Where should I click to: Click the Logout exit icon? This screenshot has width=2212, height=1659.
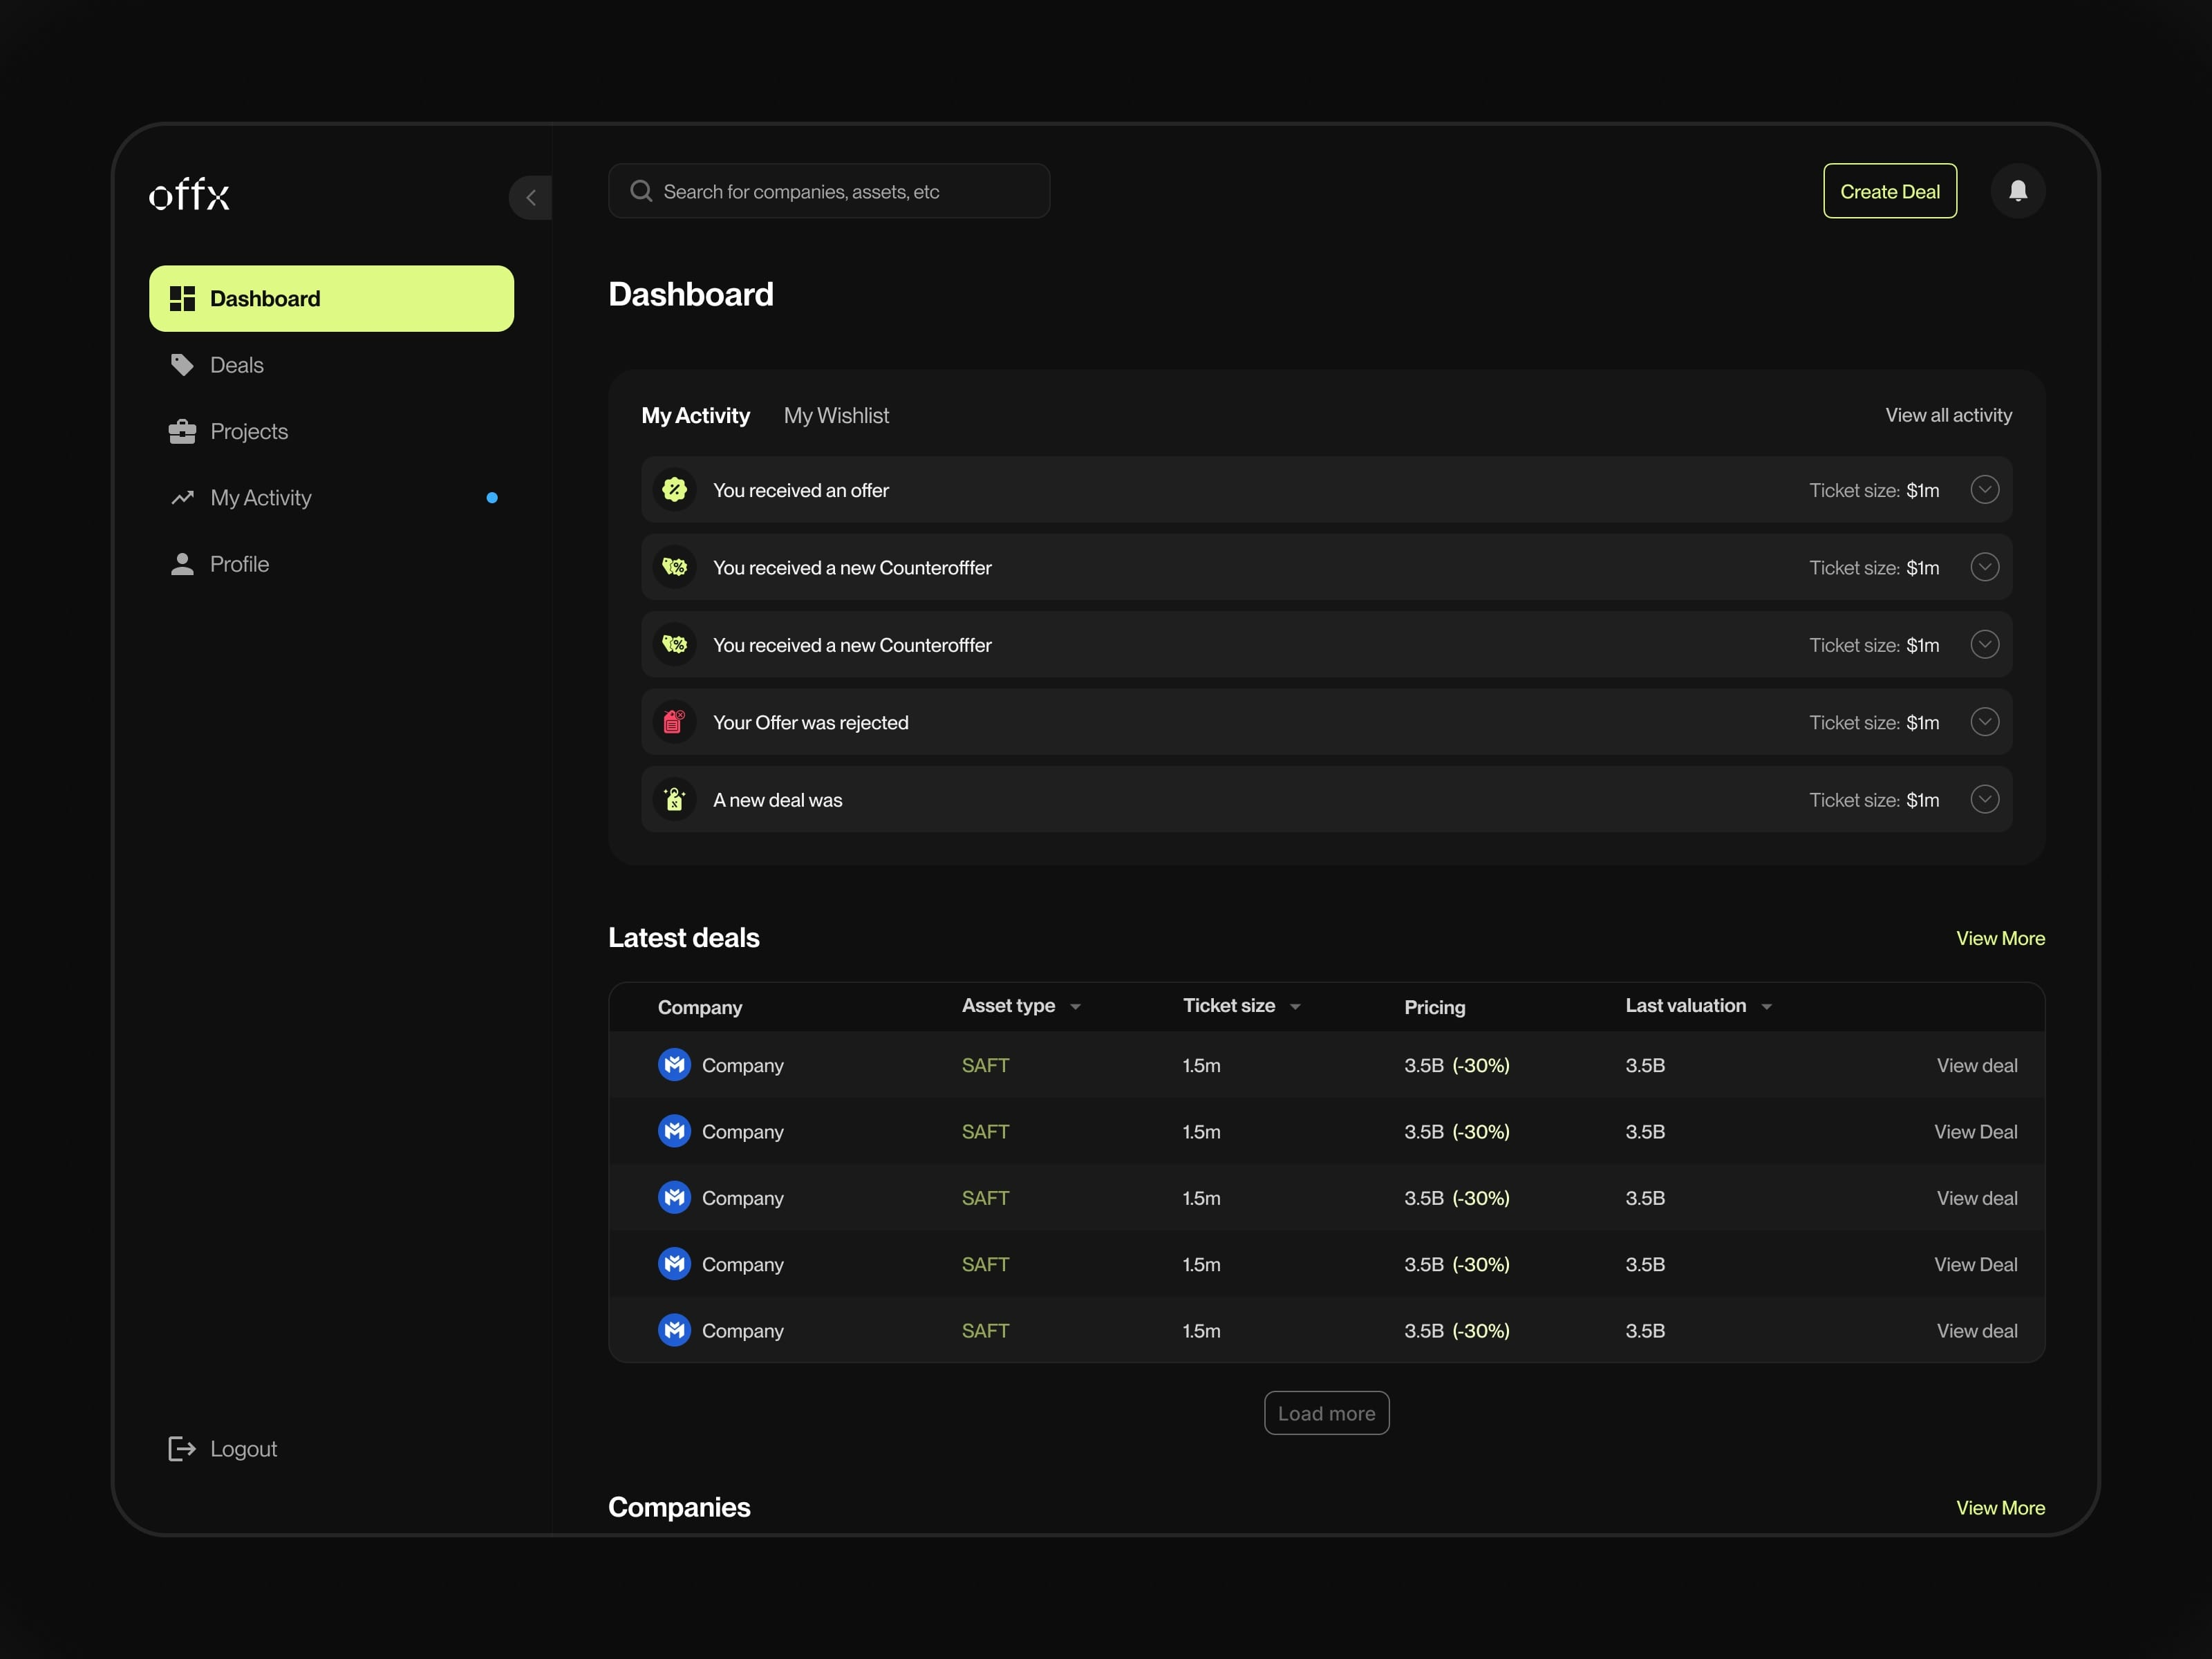point(182,1448)
